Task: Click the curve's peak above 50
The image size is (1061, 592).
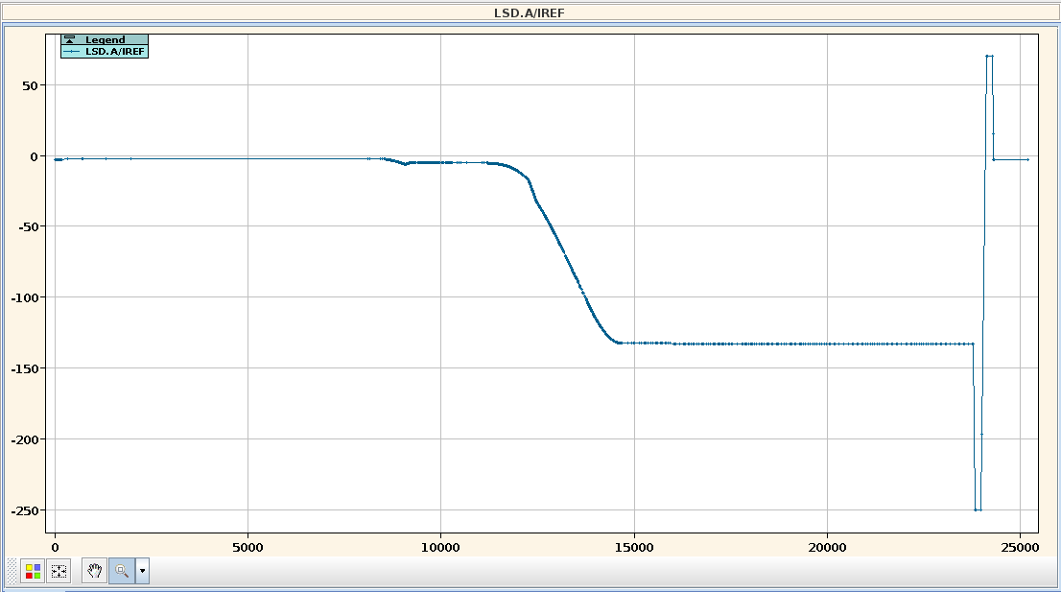Action: pyautogui.click(x=989, y=57)
